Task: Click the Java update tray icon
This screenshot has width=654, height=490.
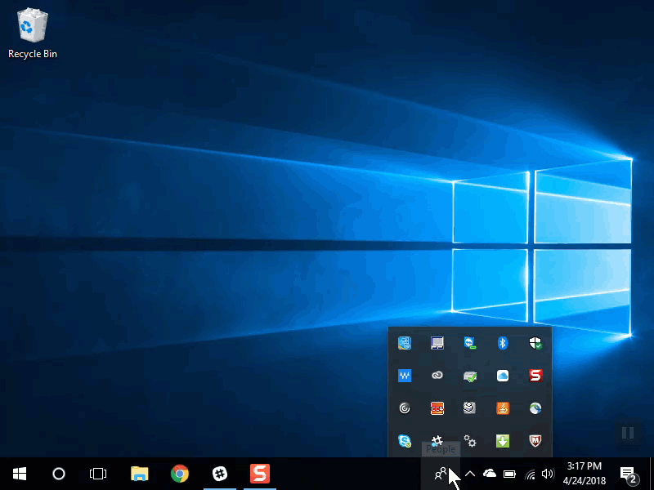Action: coord(503,408)
